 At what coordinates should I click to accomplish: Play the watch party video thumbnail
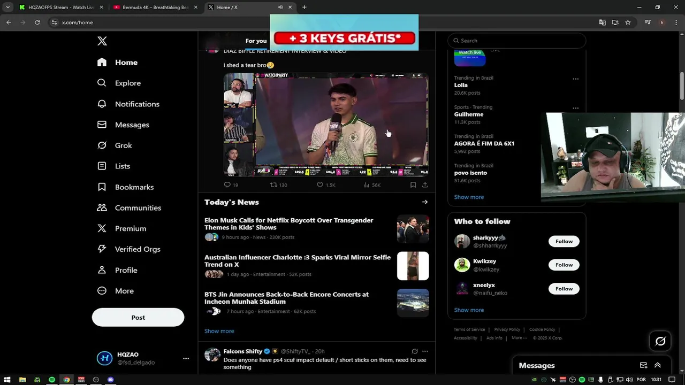(326, 125)
